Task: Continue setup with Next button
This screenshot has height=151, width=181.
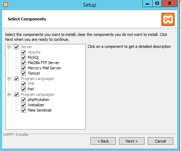Action: [132, 141]
